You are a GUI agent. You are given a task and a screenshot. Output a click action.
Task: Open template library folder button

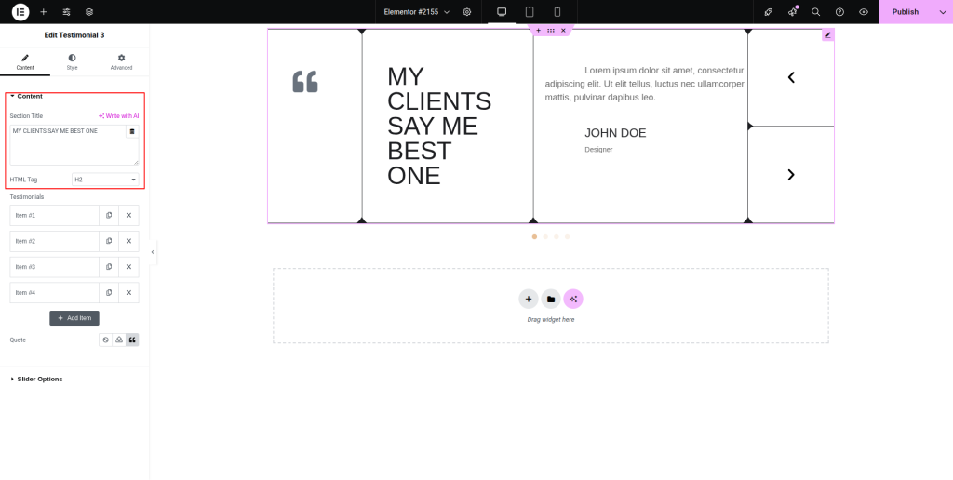pos(551,299)
